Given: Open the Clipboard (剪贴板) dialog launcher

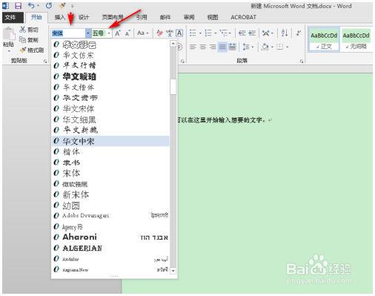Looking at the screenshot, I should [45, 61].
